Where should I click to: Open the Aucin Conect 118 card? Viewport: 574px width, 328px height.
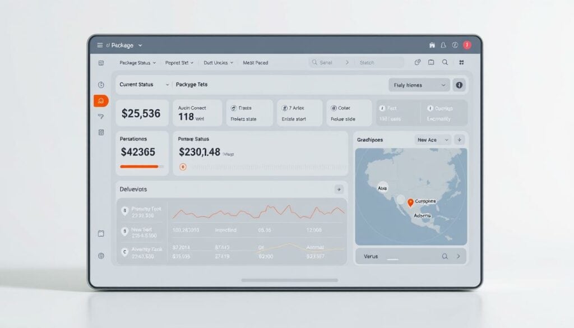point(197,113)
